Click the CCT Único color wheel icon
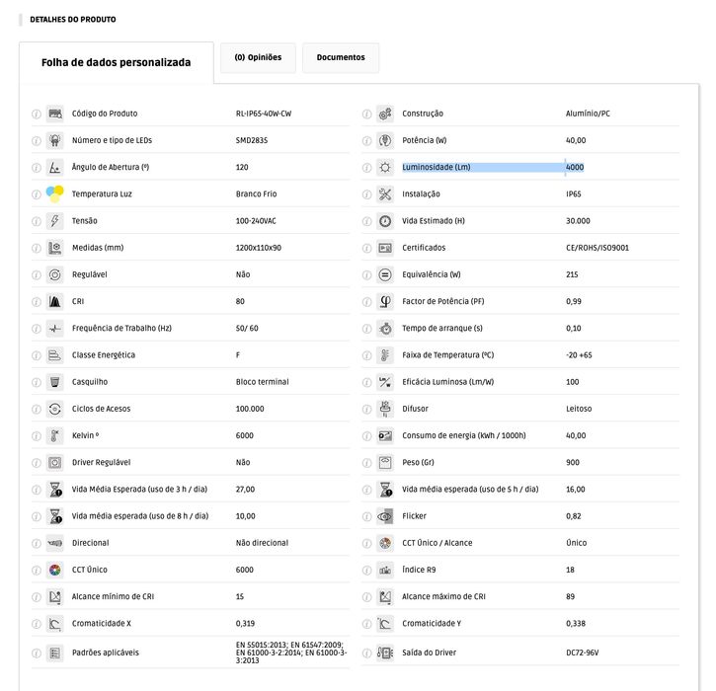This screenshot has height=691, width=716. click(x=55, y=570)
